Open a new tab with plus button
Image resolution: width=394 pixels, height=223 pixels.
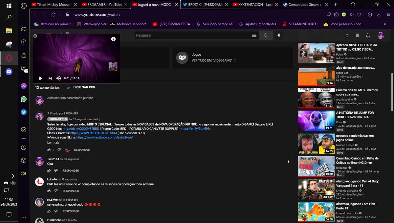[335, 4]
